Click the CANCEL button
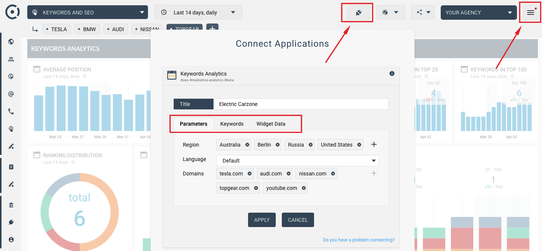542x251 pixels. coord(298,220)
